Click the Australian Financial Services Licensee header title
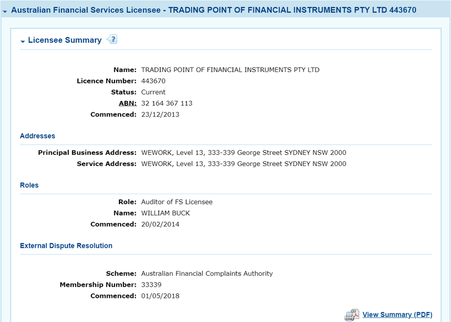 [214, 10]
